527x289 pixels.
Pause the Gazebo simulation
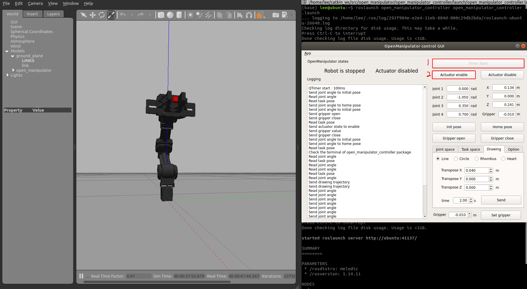81,276
